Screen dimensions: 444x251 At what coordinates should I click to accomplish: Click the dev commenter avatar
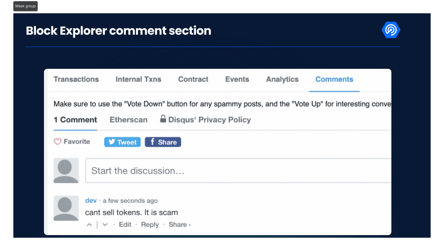coord(66,208)
